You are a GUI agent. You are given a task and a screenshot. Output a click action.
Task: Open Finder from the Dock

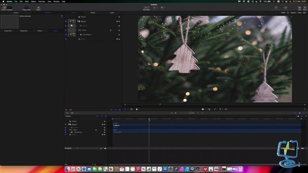67,169
